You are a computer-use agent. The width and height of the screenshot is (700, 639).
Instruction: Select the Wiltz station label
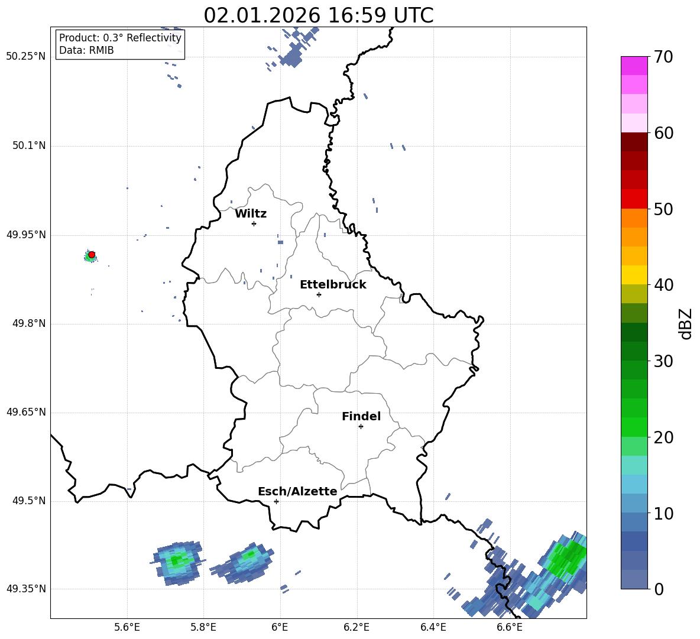tap(251, 214)
